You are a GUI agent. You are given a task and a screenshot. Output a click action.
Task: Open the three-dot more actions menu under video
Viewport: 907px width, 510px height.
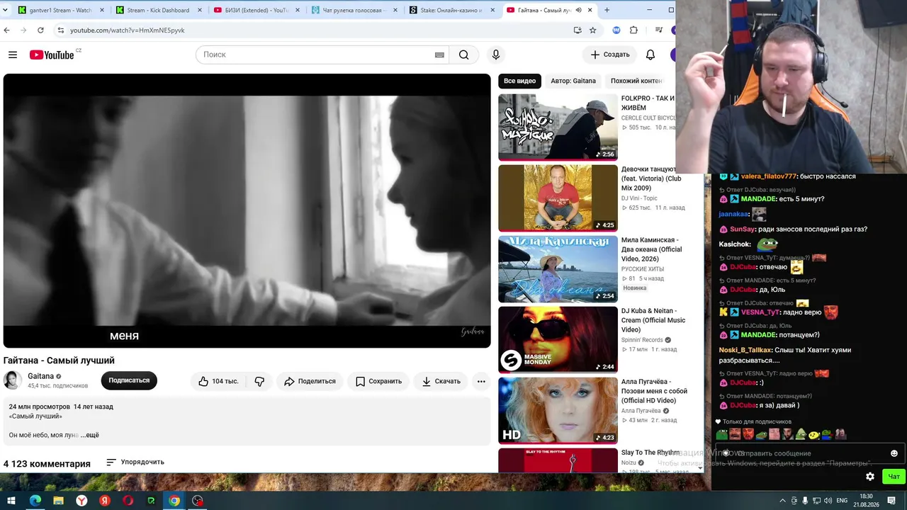(x=481, y=381)
